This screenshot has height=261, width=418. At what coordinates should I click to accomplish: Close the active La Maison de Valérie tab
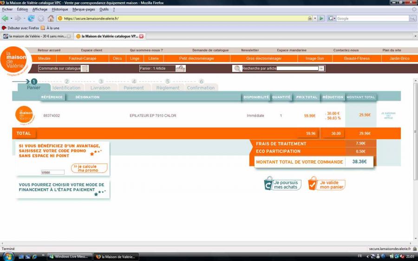(x=142, y=36)
